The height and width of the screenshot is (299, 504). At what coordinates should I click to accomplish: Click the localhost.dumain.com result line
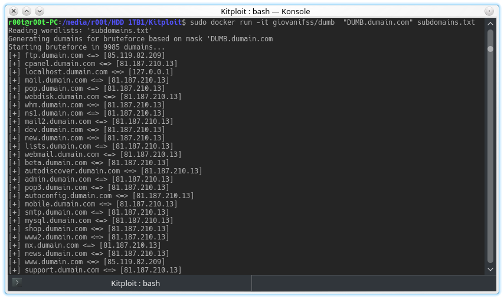pos(91,72)
